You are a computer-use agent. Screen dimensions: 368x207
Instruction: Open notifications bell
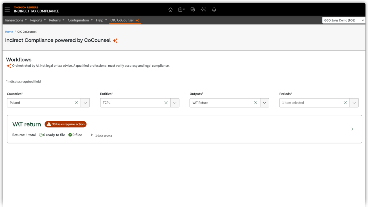[214, 9]
